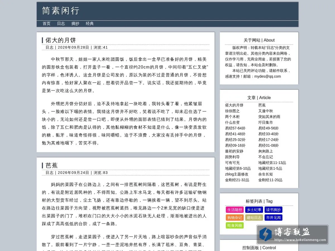335x251 pixels.
Task: Open sidebar article 因势利导
Action: pos(232,157)
